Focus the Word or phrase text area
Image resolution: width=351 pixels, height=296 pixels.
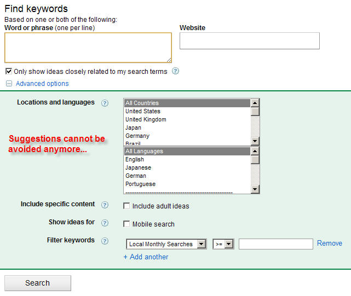point(88,48)
